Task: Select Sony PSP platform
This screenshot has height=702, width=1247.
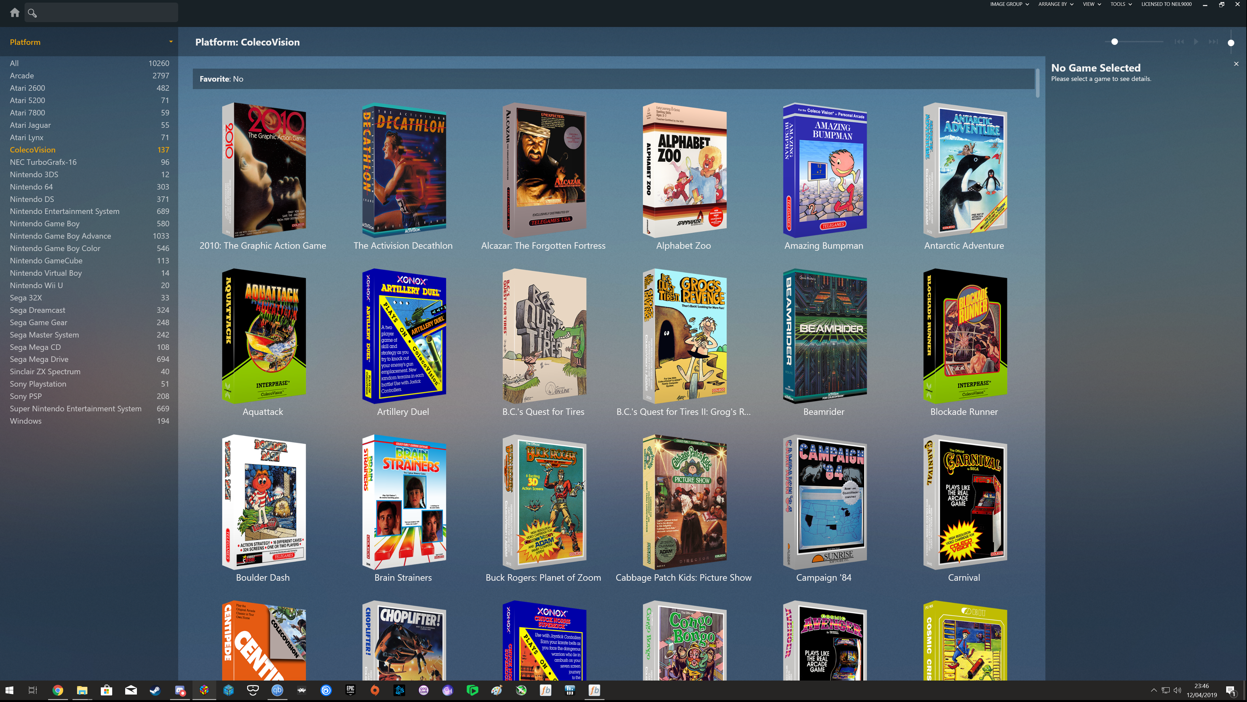Action: tap(89, 396)
